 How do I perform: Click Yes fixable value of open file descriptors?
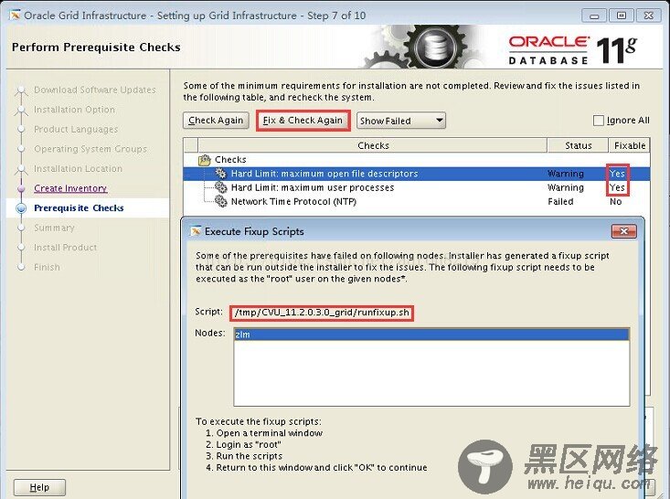[x=617, y=174]
